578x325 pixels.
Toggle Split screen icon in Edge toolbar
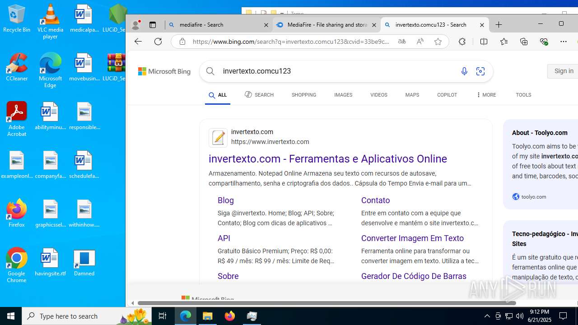click(484, 42)
